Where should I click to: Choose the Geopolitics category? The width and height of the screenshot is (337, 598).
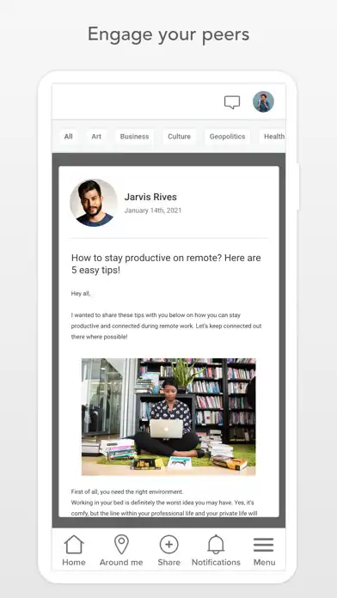point(227,137)
